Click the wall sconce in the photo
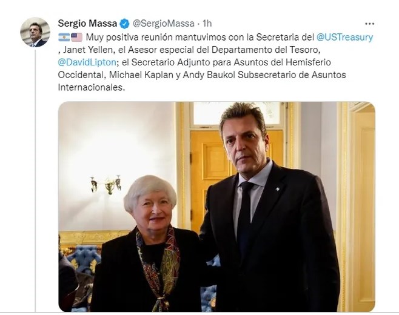 [x=106, y=185]
